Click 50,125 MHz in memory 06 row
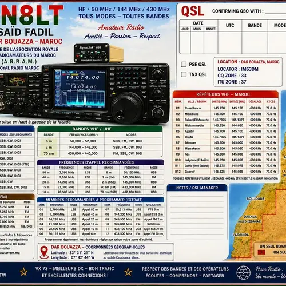Image resolution: width=286 pixels, height=286 pixels. pyautogui.click(x=57, y=234)
